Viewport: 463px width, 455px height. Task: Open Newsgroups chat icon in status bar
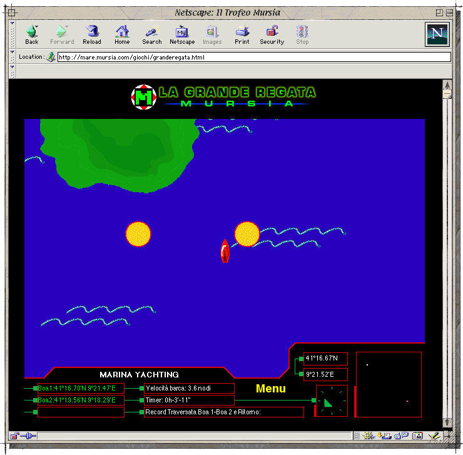[x=401, y=435]
